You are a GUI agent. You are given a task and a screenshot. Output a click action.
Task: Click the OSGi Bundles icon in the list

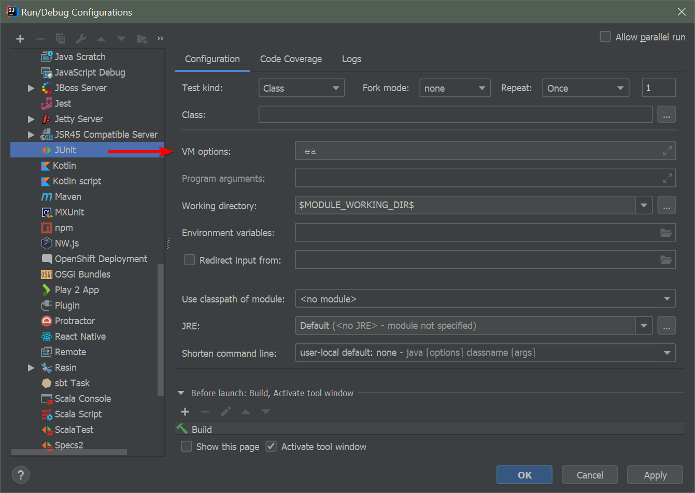(47, 274)
